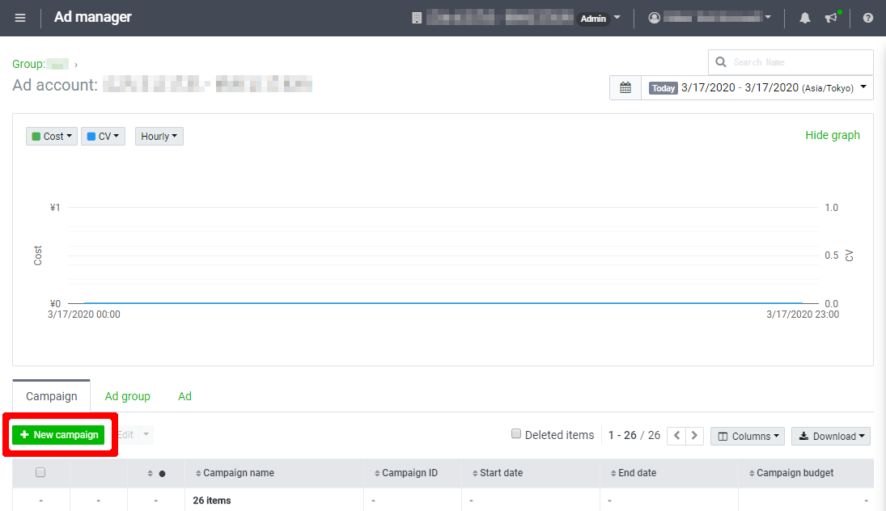Click the search magnifier icon
886x511 pixels.
pyautogui.click(x=720, y=62)
